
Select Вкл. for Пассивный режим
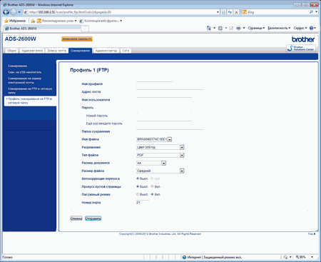pyautogui.click(x=152, y=194)
